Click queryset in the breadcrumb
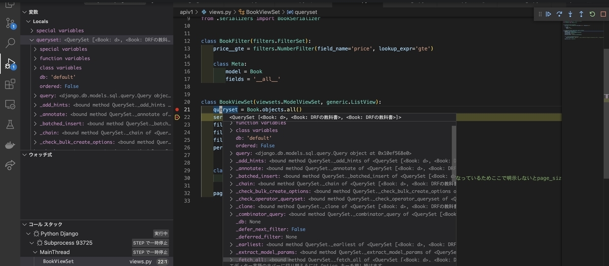Screen dimensions: 609x266 306,12
